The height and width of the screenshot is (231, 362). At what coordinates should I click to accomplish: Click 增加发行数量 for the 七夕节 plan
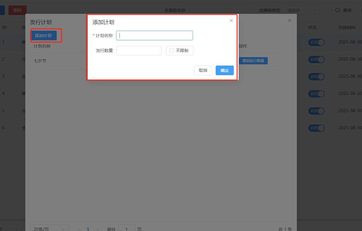253,61
